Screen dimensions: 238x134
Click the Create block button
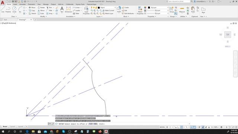[x=125, y=7]
